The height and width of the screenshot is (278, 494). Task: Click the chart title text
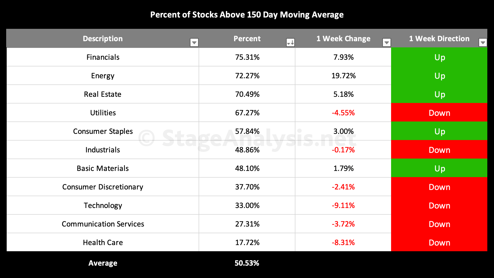coord(247,15)
